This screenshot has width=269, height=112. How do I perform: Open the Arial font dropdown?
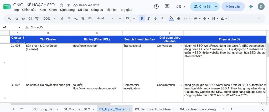(105, 18)
